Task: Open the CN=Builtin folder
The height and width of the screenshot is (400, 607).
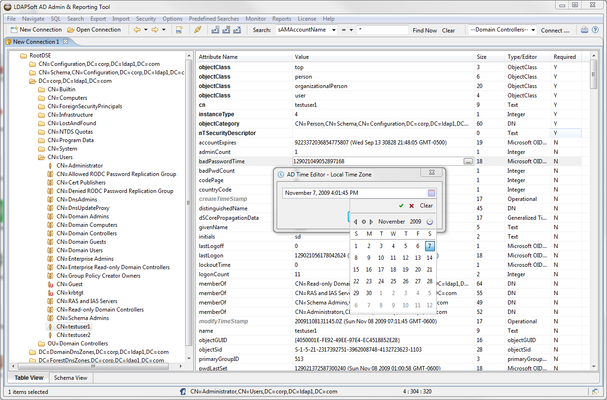Action: 41,89
